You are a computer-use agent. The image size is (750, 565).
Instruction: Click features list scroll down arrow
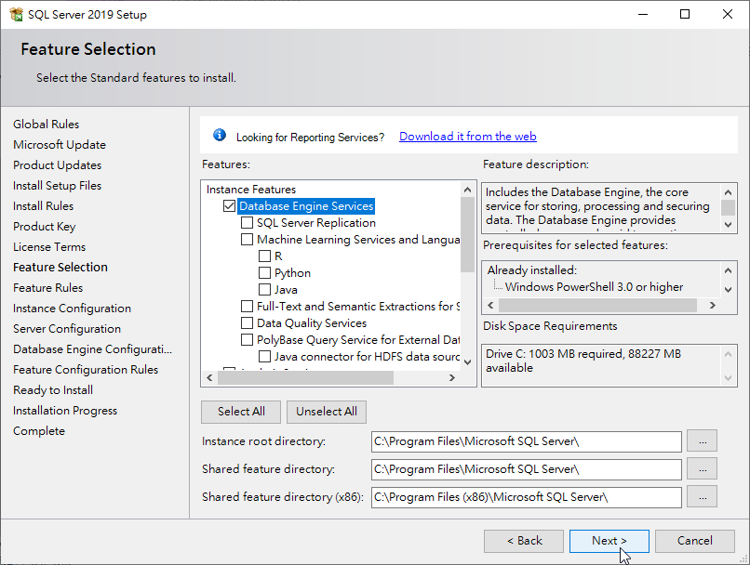pyautogui.click(x=468, y=362)
